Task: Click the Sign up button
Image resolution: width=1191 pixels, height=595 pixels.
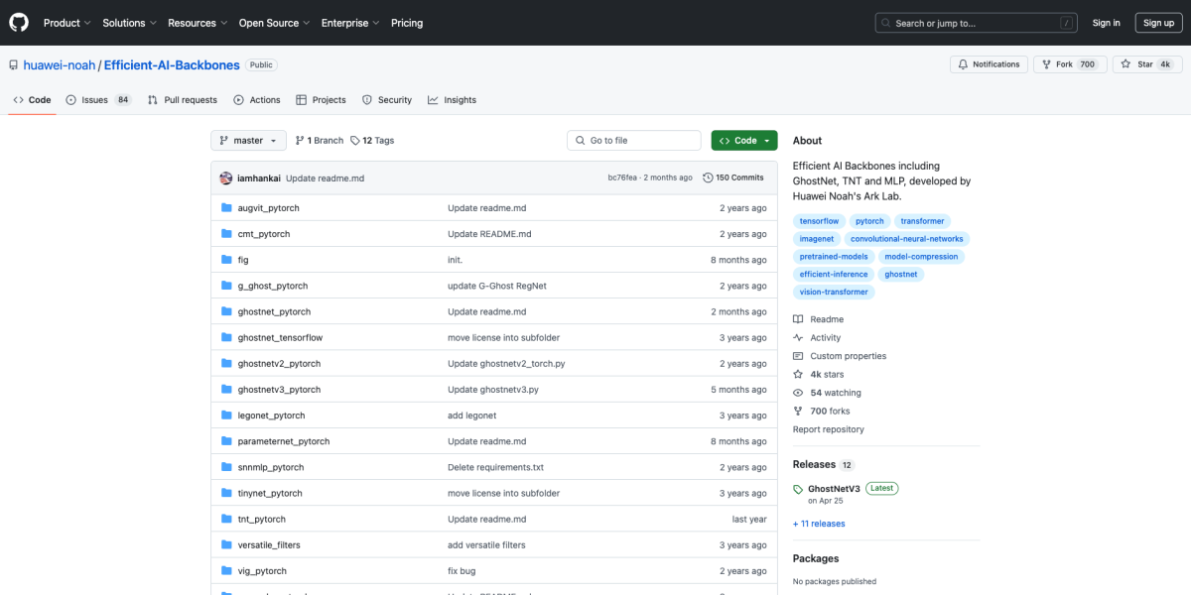Action: pyautogui.click(x=1157, y=23)
